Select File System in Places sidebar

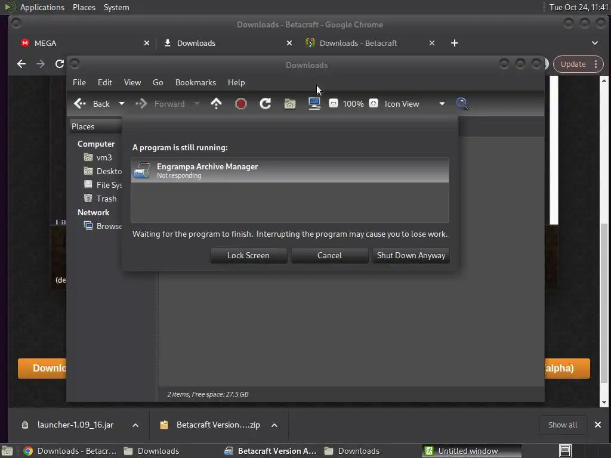tap(103, 185)
